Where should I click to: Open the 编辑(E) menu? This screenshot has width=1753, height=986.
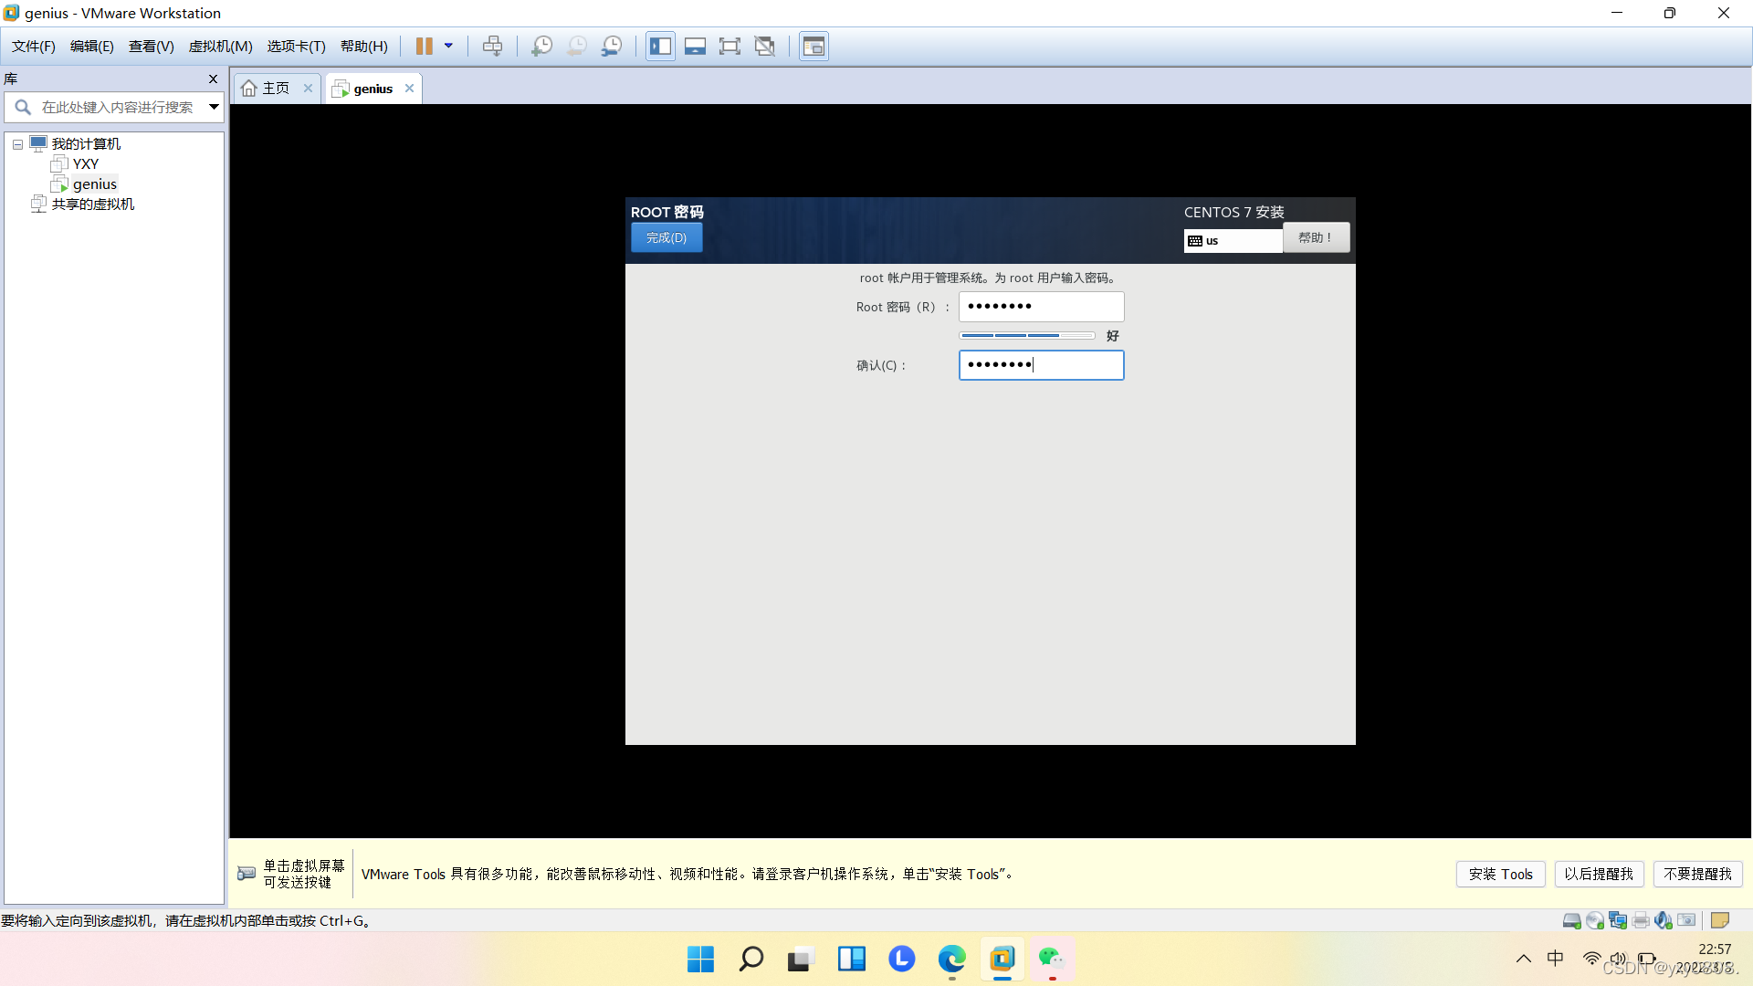point(92,47)
